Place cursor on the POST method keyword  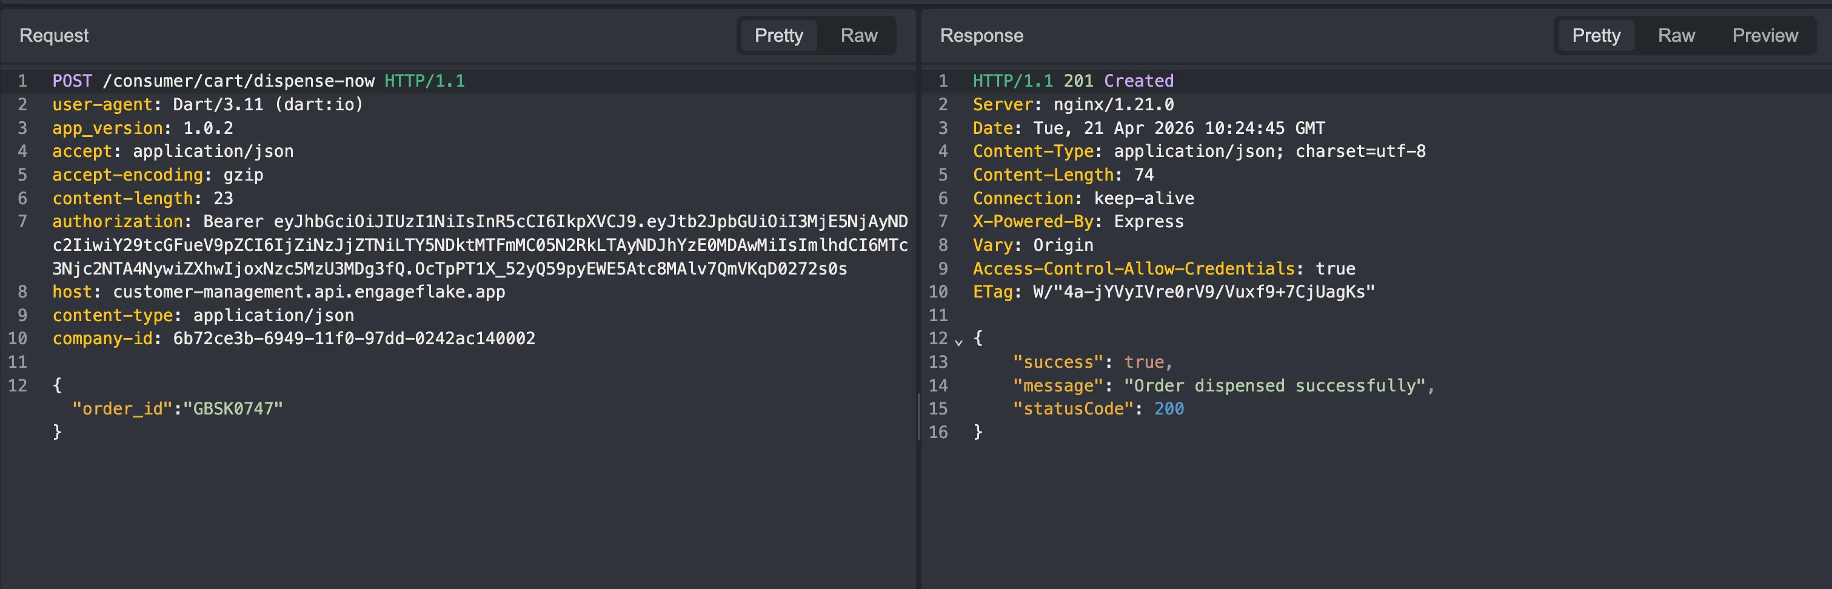pos(72,81)
